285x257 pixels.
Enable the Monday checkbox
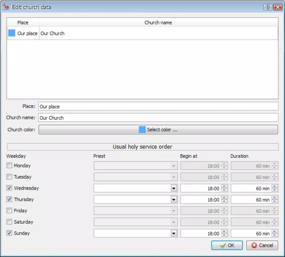[9, 165]
